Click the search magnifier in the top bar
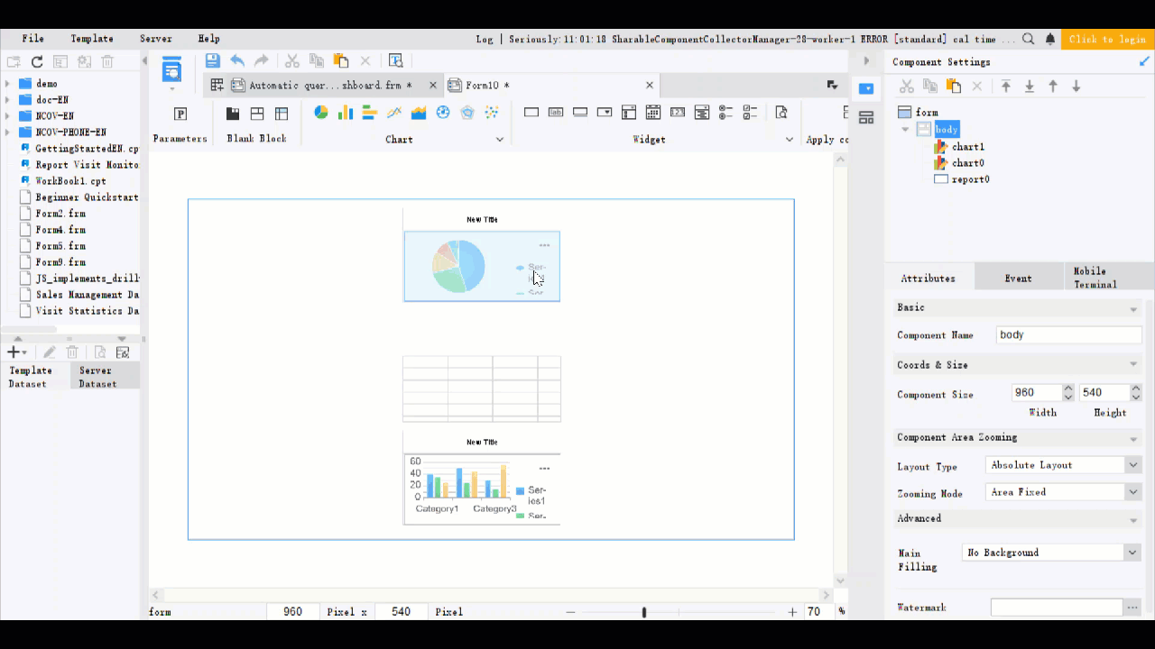The width and height of the screenshot is (1155, 649). tap(1029, 39)
